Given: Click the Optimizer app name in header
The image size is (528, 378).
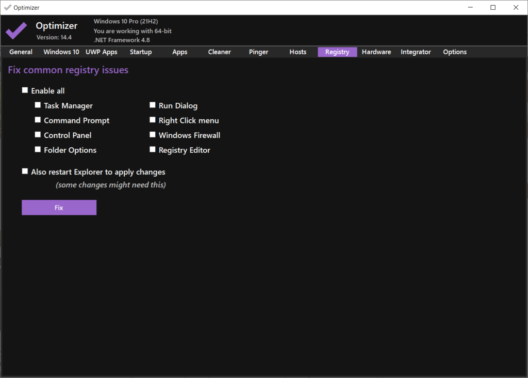Looking at the screenshot, I should click(57, 26).
